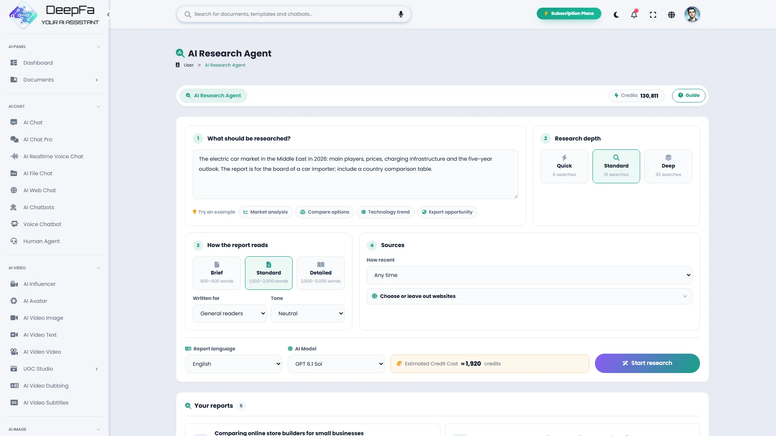Screen dimensions: 776x436
Task: Select Quick research depth
Action: pos(564,166)
